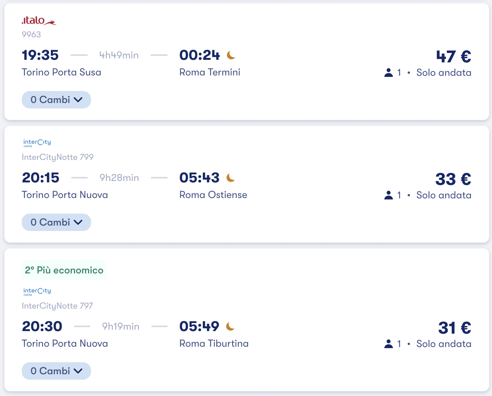
Task: Click moon icon next to 05:49 arrival
Action: [230, 326]
